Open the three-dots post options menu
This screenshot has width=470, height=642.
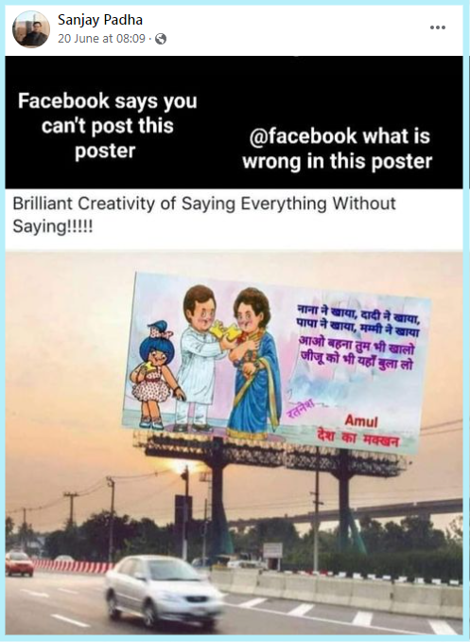[437, 27]
